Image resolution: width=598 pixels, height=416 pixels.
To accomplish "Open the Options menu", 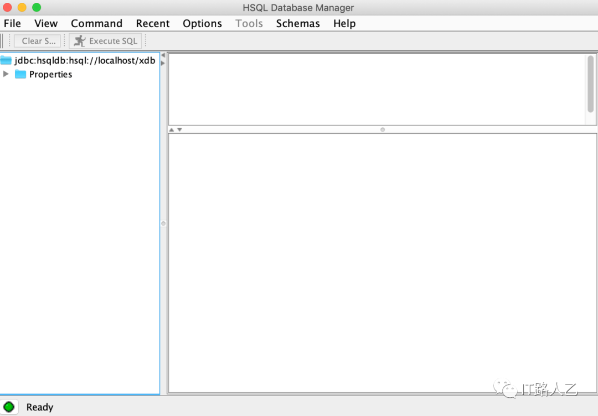I will pyautogui.click(x=202, y=24).
